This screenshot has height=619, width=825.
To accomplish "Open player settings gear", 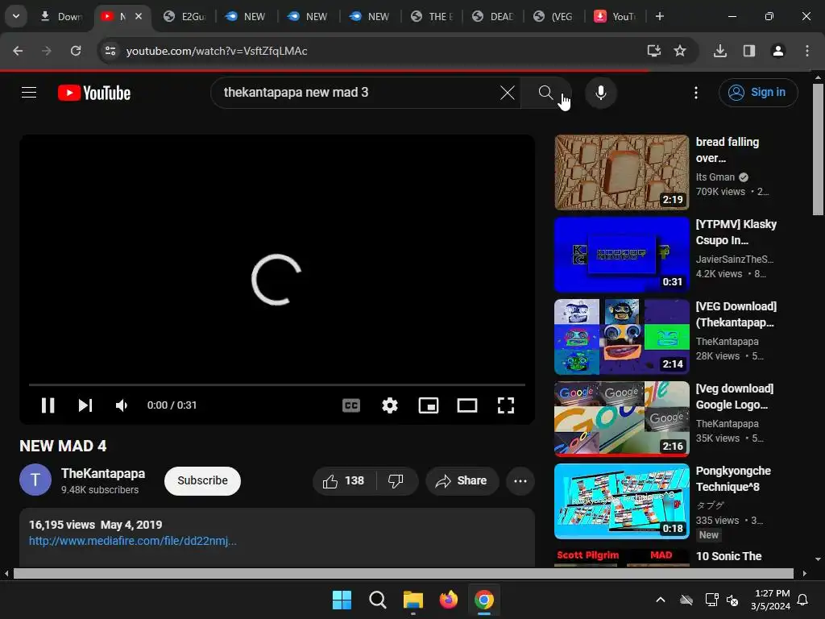I will pyautogui.click(x=389, y=405).
